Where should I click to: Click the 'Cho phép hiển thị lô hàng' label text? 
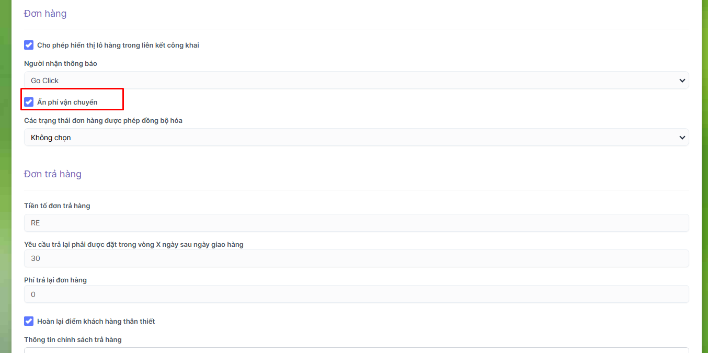(x=118, y=45)
